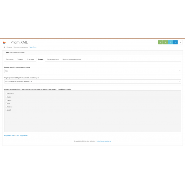Click the Настройки Prom XML panel heading
Screen dimensions: 185x185
coord(16,53)
